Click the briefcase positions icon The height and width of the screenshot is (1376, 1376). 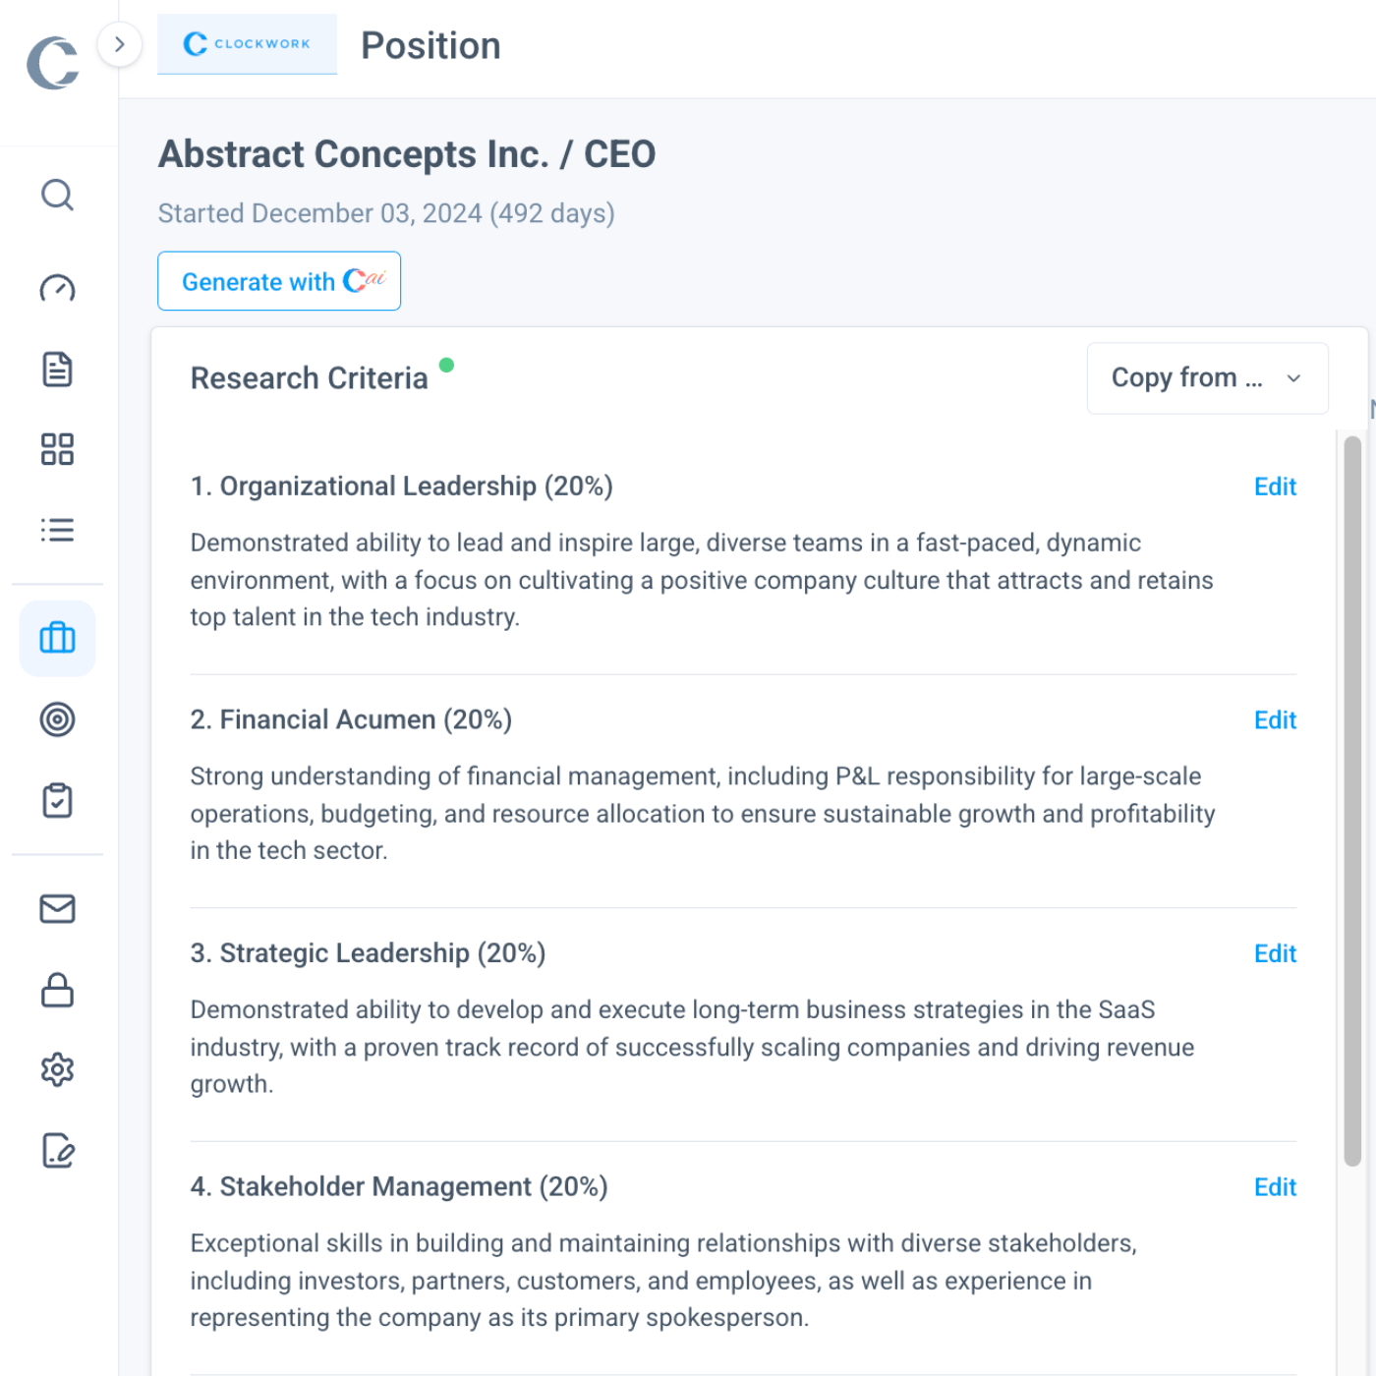click(57, 639)
